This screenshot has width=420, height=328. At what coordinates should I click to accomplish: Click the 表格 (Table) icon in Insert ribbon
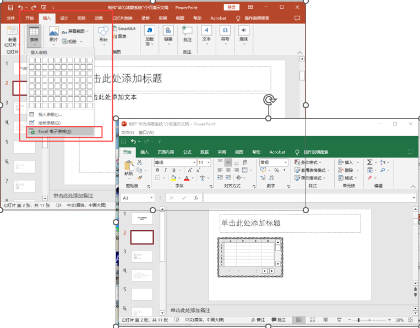click(x=34, y=34)
